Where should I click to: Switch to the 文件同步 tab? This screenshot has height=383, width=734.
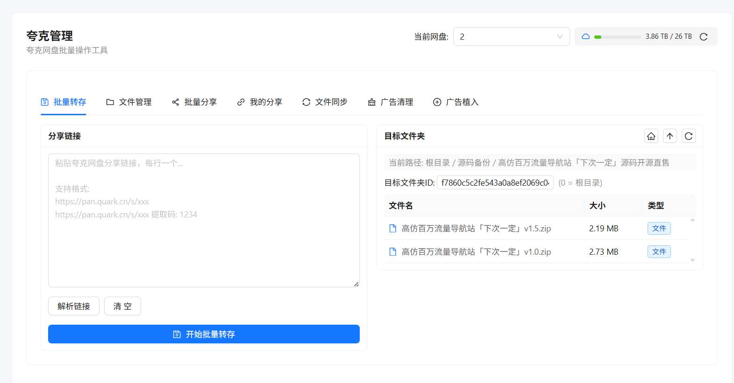325,102
